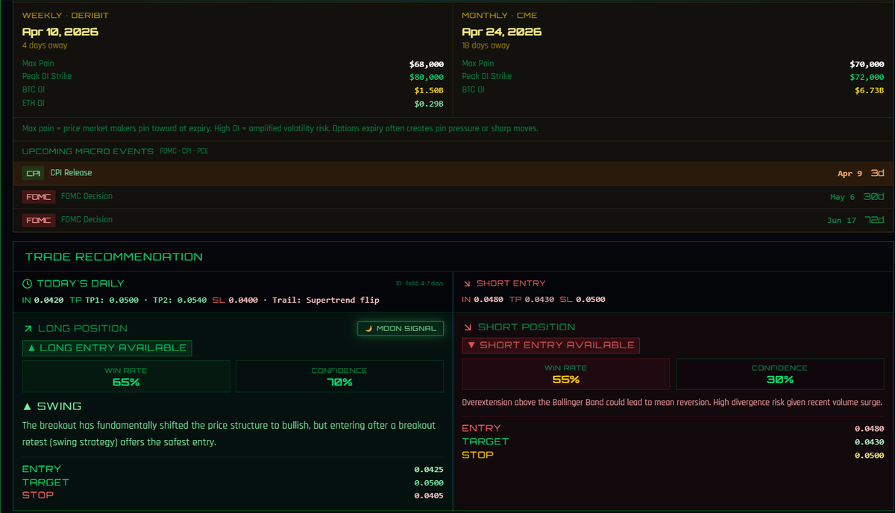Click the long Win Rate 65% card
Viewport: 895px width, 513px height.
126,377
